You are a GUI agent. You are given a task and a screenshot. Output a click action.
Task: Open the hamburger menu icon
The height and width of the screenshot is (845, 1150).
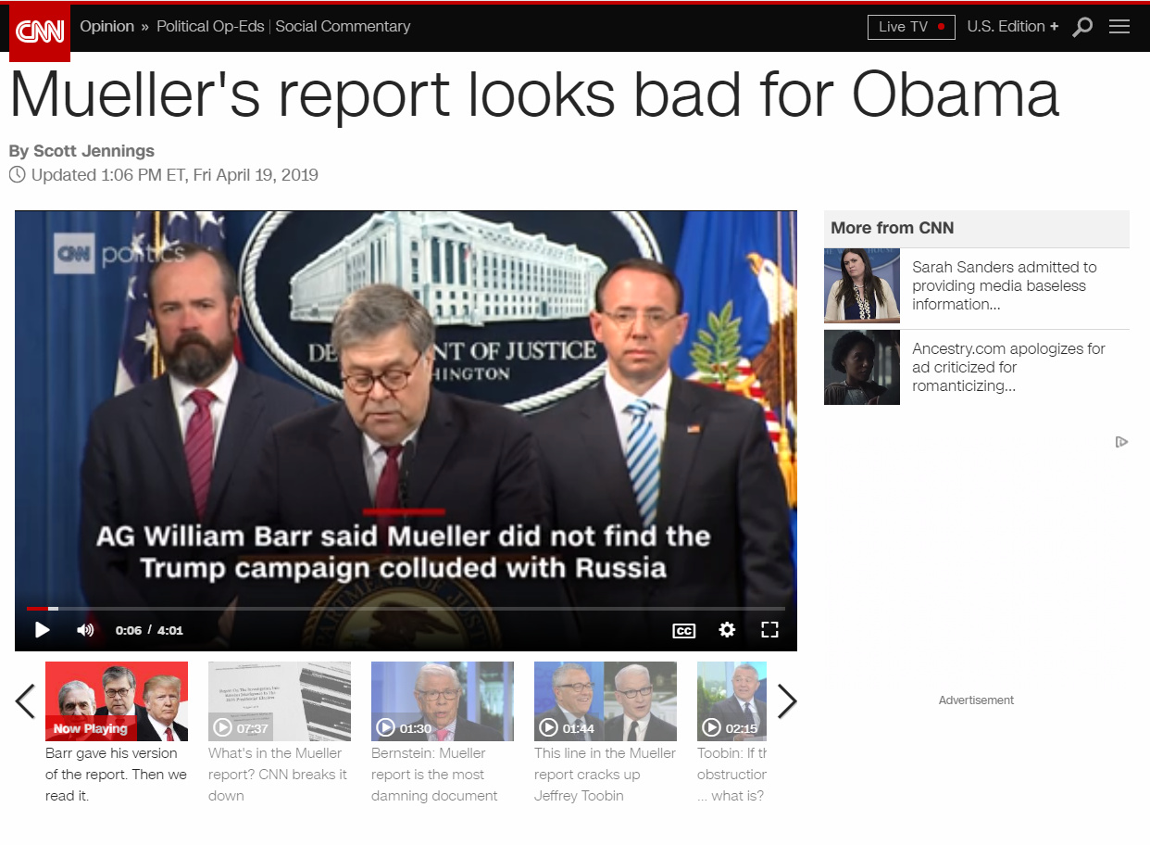[1119, 27]
